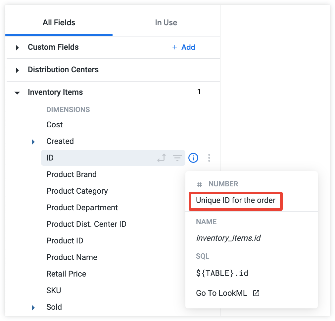Switch to the In Use tab
The image size is (335, 321).
coord(166,23)
